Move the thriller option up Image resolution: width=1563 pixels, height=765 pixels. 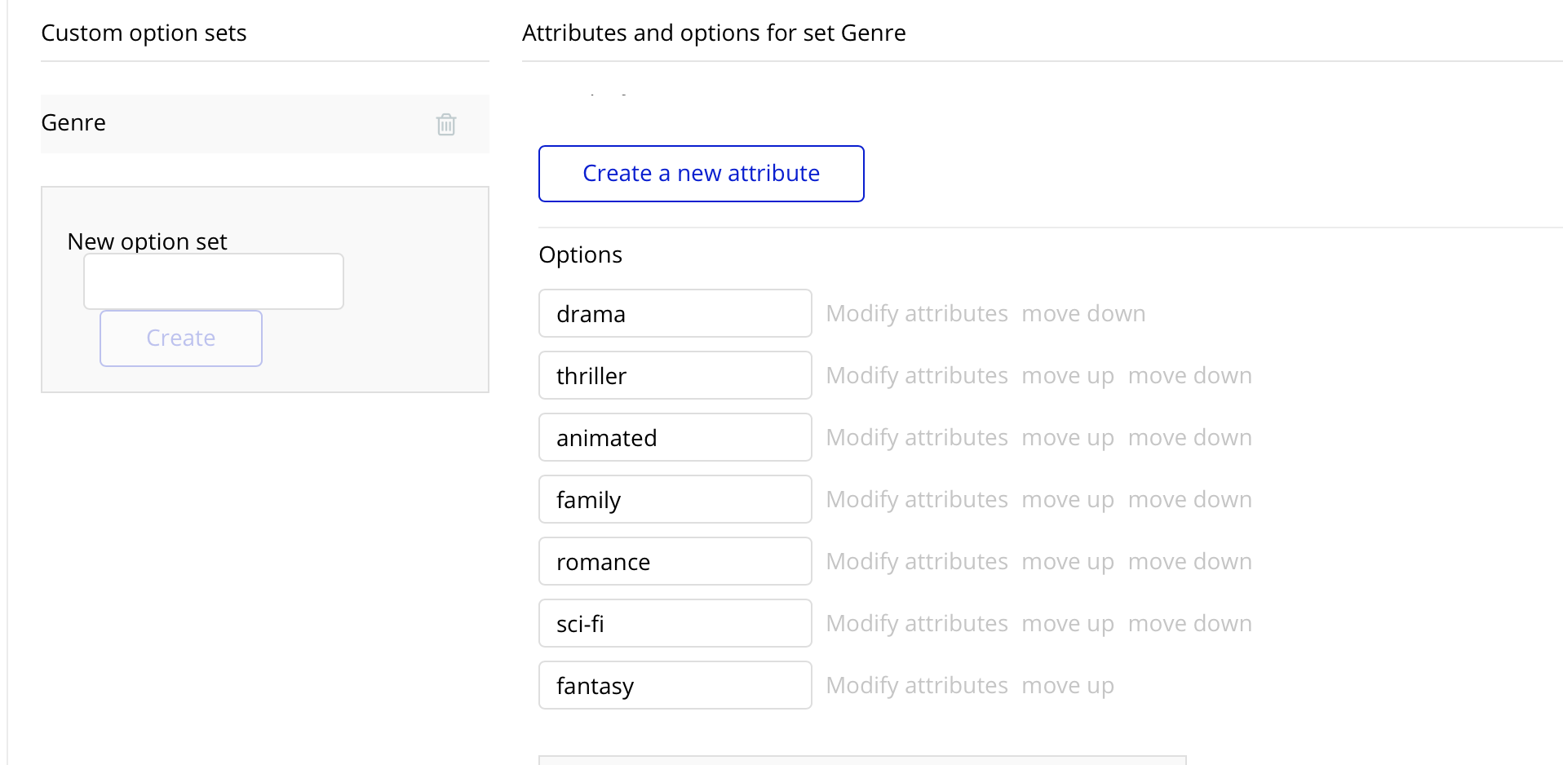click(x=1067, y=376)
